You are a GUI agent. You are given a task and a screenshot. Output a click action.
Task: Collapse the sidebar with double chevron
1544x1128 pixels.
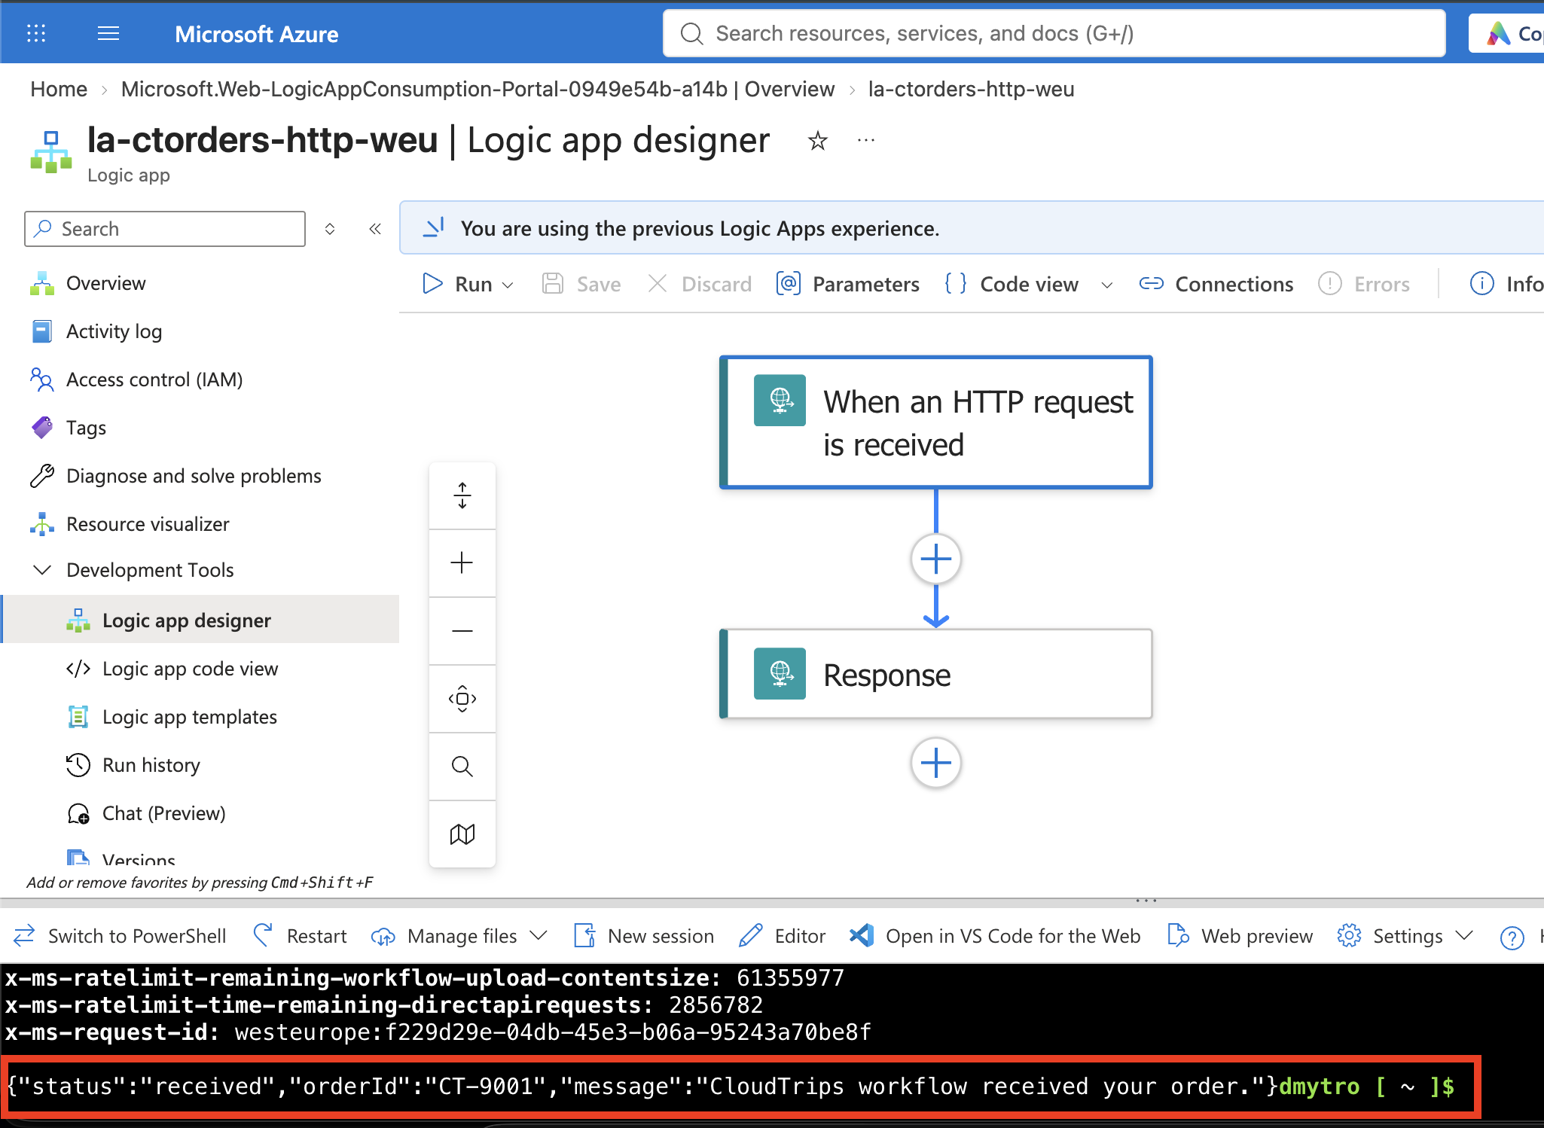pyautogui.click(x=375, y=229)
